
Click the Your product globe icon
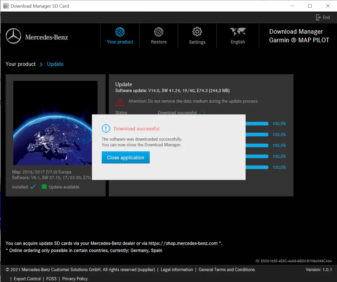point(120,32)
